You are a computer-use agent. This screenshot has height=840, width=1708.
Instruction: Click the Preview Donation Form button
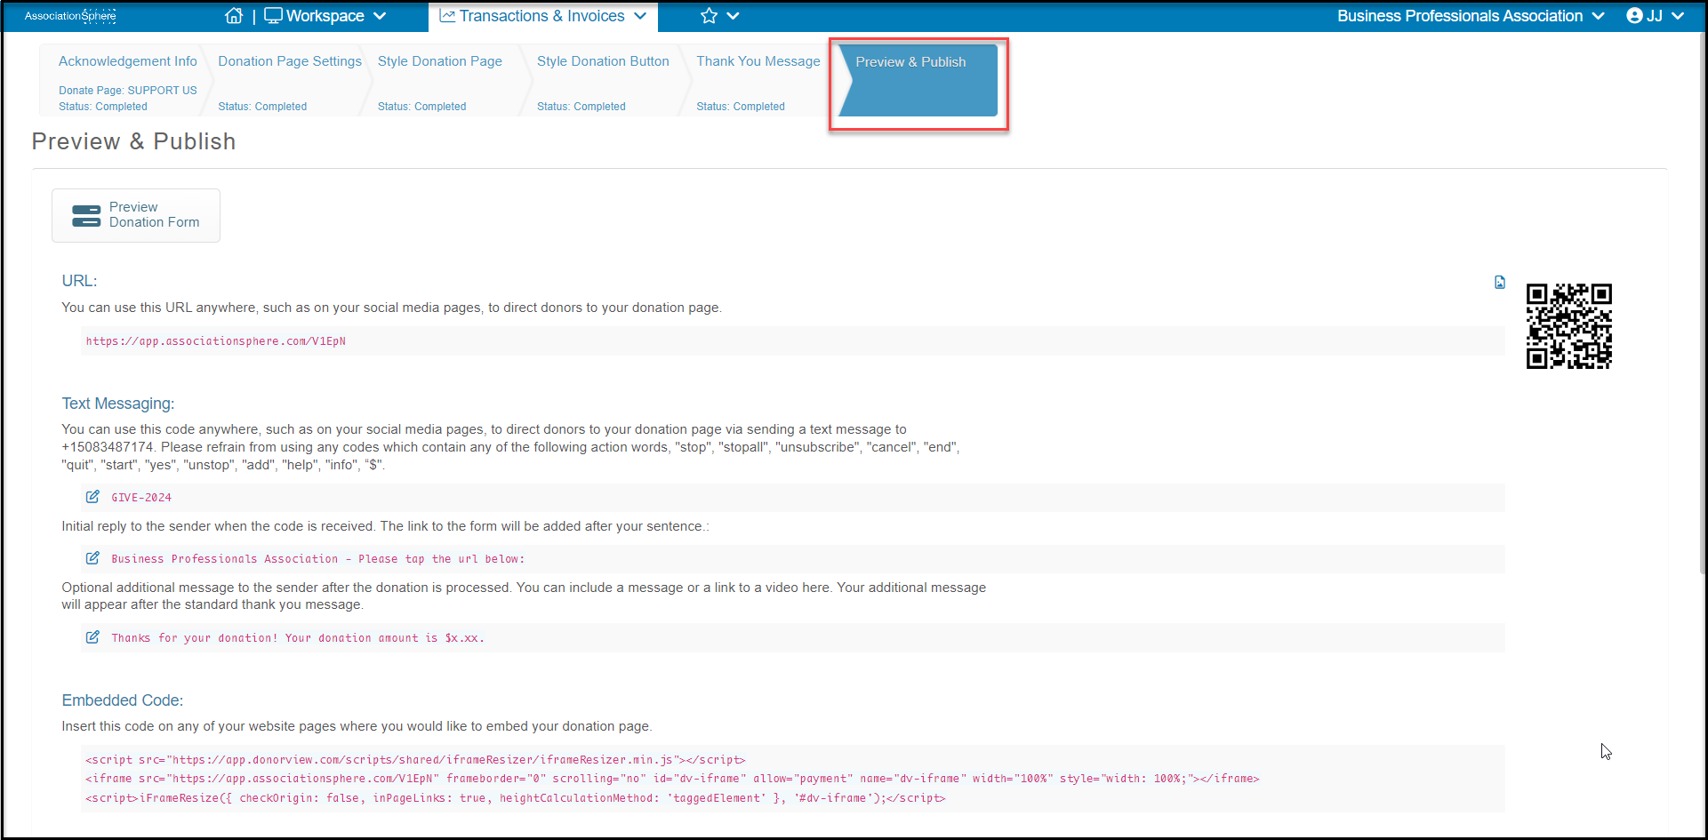[136, 215]
